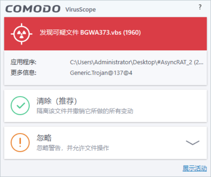Screen dimensions: 211x177
Task: Click the radioactive threat target icon
Action: 22,34
